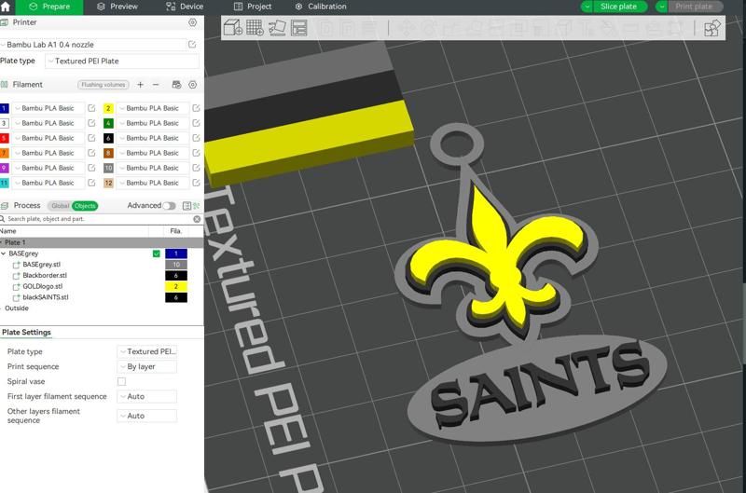
Task: Open filament settings gear icon
Action: pyautogui.click(x=193, y=85)
